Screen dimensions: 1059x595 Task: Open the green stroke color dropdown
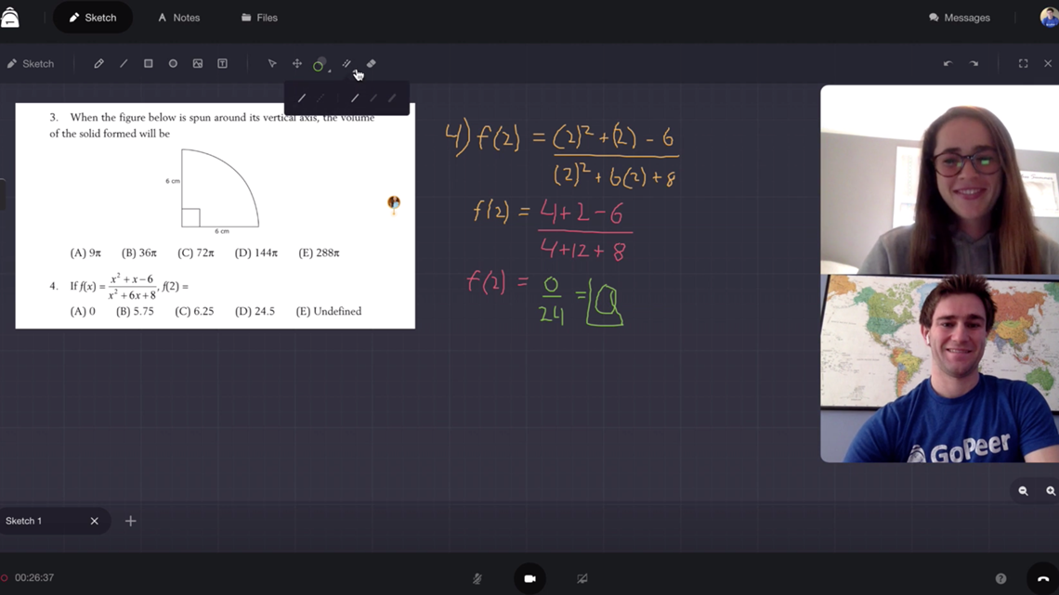(x=320, y=65)
